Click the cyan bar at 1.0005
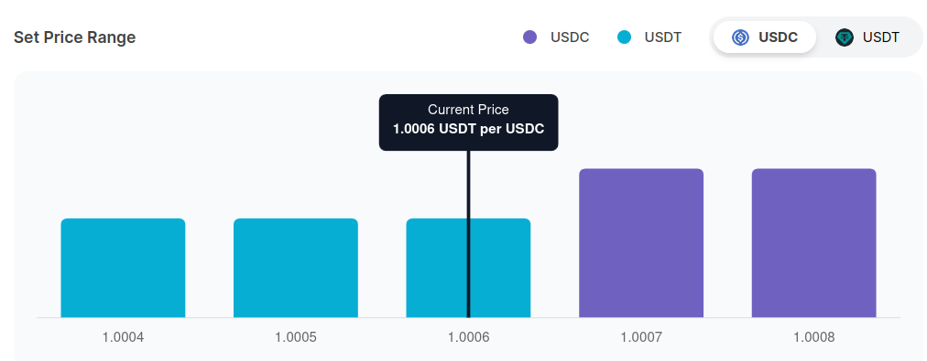This screenshot has height=361, width=927. click(296, 268)
